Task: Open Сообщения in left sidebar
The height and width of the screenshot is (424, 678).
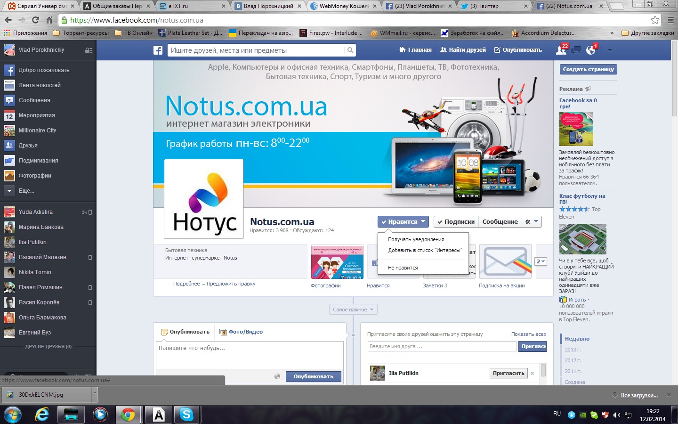Action: [x=34, y=100]
